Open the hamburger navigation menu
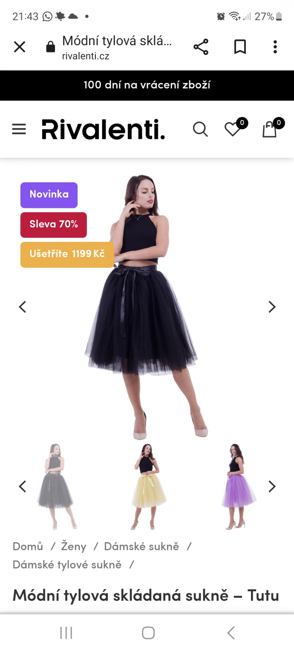Image resolution: width=294 pixels, height=653 pixels. [x=19, y=129]
